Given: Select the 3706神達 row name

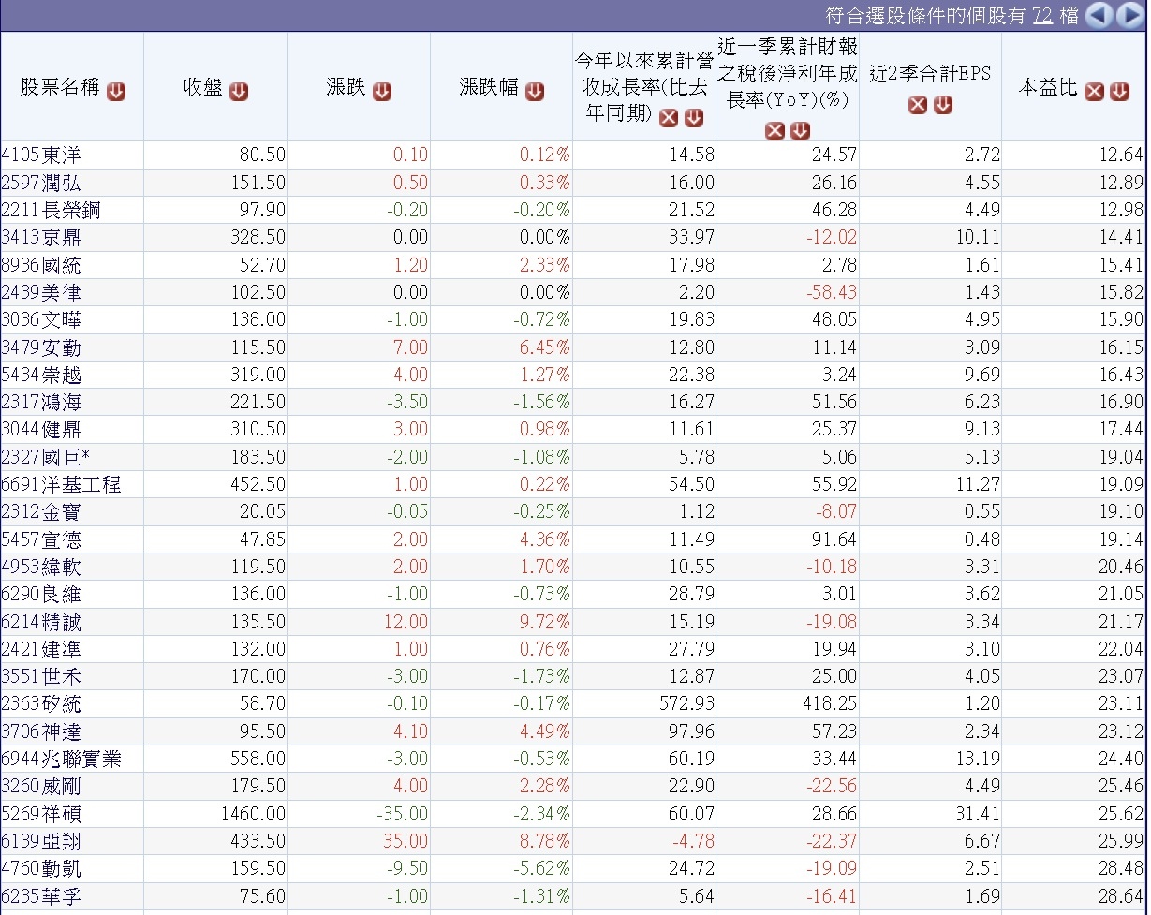Looking at the screenshot, I should coord(41,731).
